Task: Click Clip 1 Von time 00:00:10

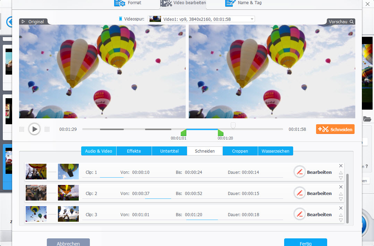Action: click(x=141, y=172)
